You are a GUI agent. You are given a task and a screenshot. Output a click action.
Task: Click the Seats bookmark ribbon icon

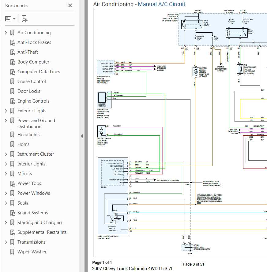point(12,203)
